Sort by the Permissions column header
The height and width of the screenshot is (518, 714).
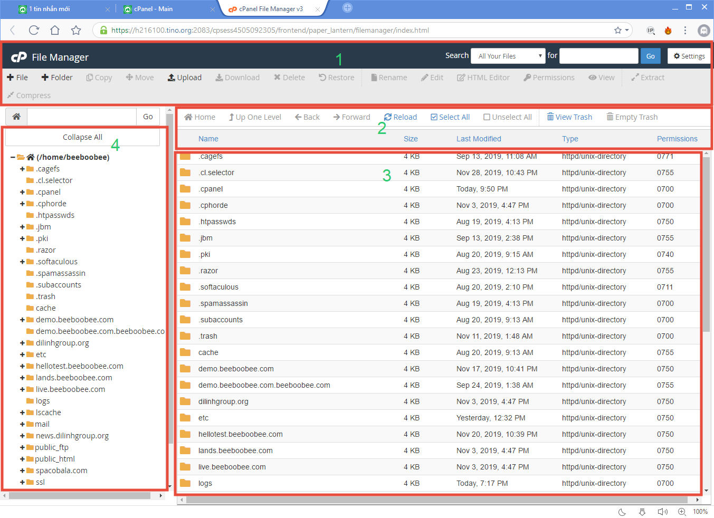pos(677,139)
